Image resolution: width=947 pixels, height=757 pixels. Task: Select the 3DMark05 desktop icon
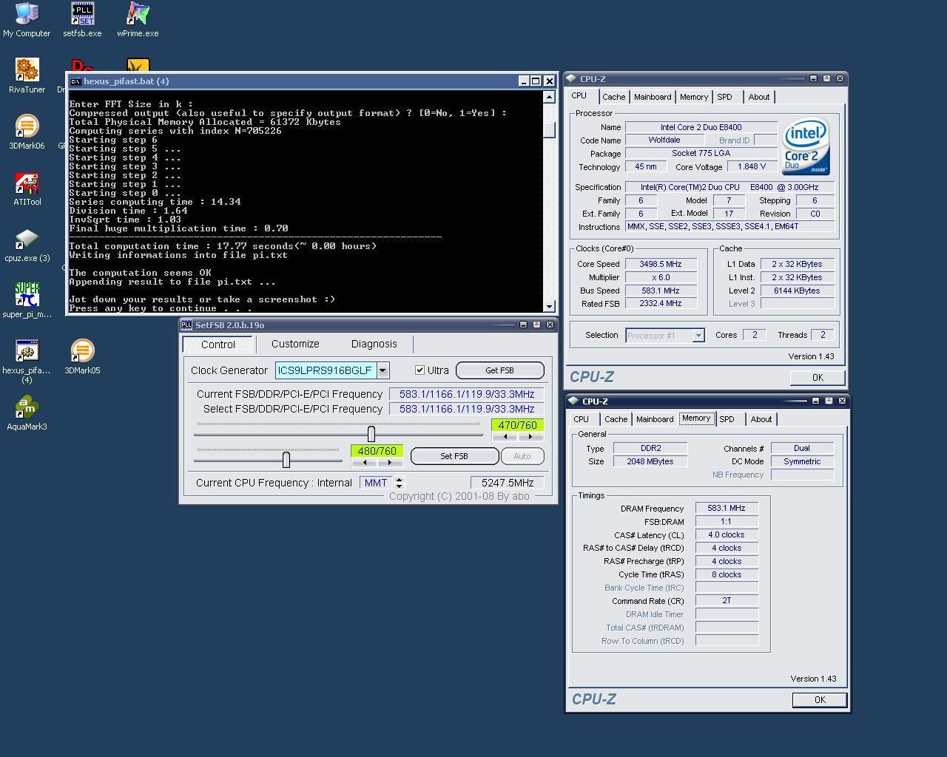point(82,356)
